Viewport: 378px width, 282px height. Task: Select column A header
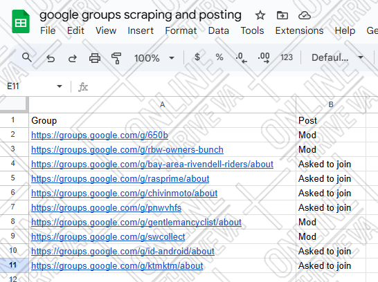click(x=162, y=104)
